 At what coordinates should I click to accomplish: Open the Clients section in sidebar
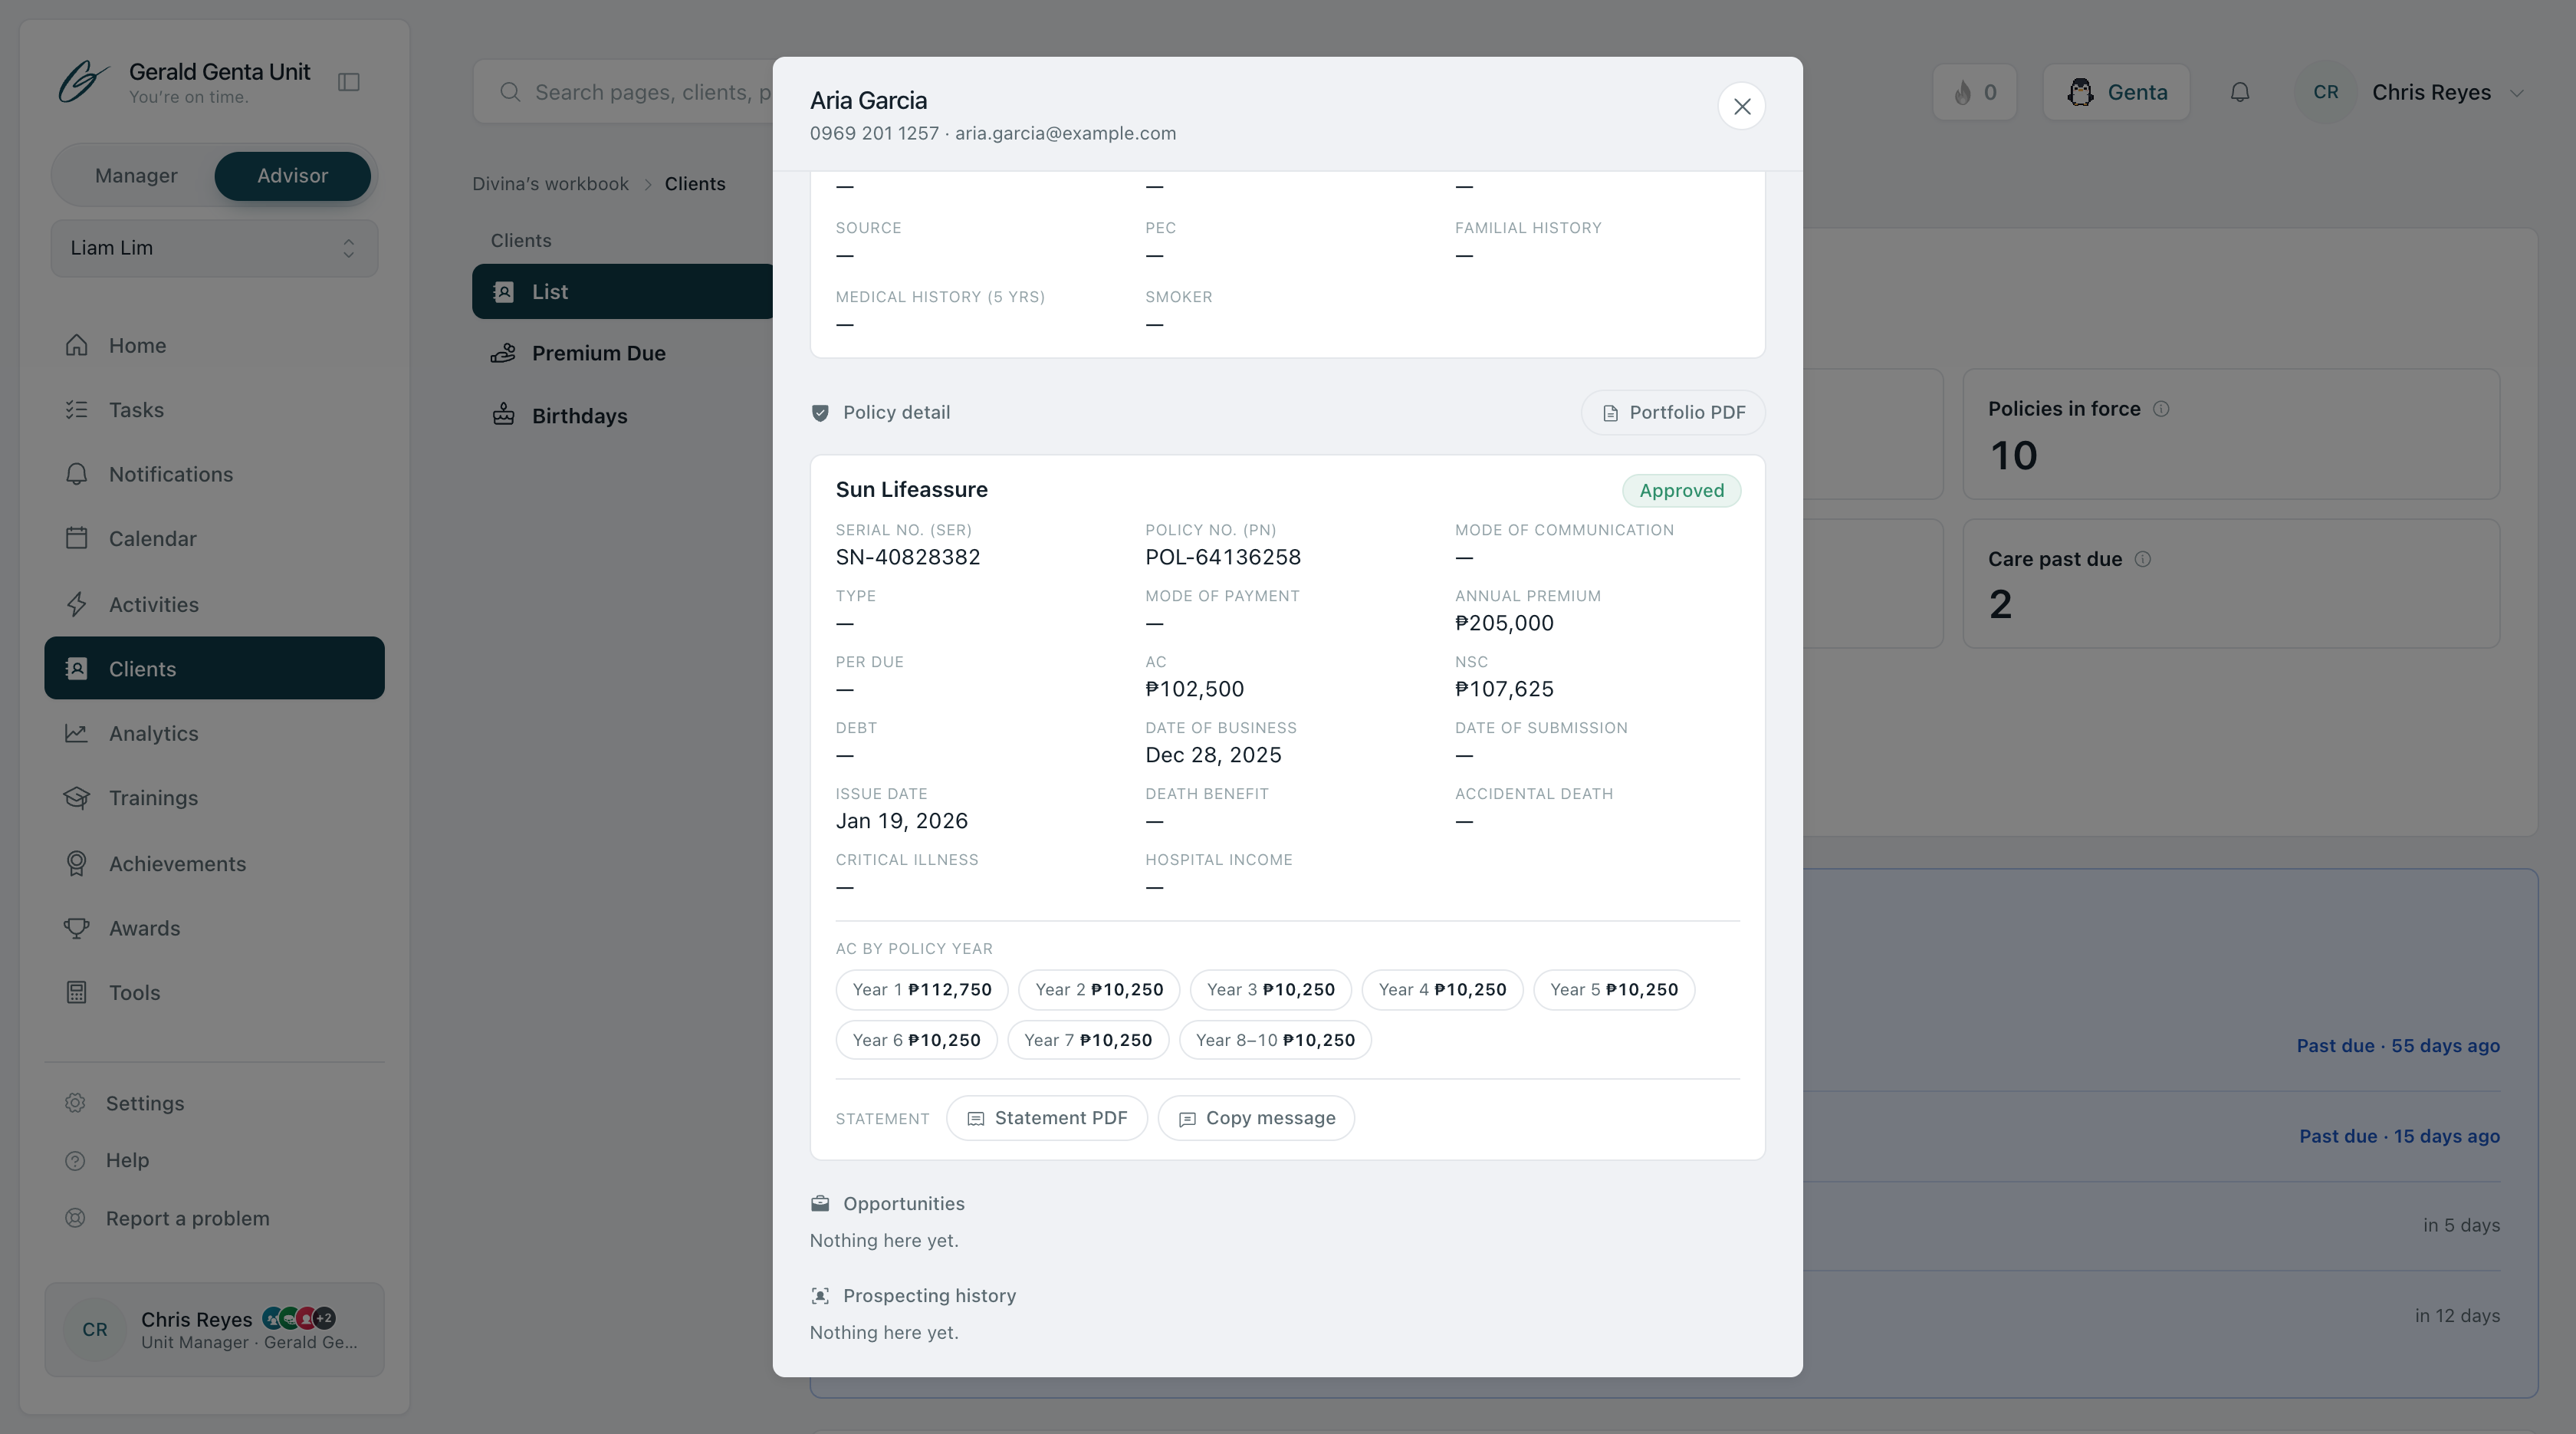point(214,668)
